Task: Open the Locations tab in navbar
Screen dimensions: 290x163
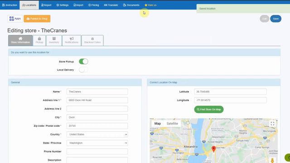Action: [x=29, y=5]
